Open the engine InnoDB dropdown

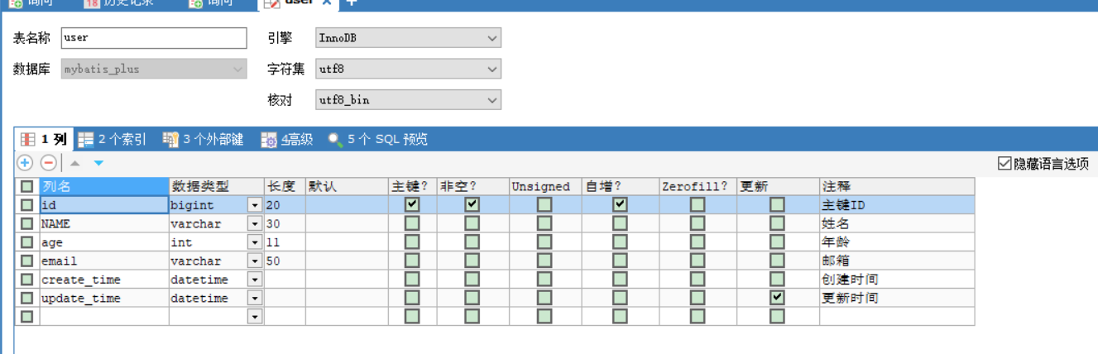point(492,38)
